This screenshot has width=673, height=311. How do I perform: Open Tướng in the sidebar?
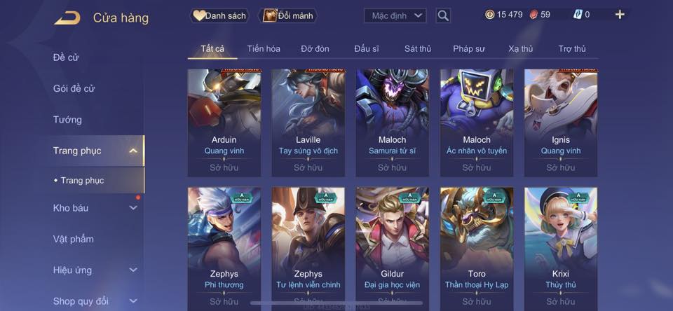[67, 120]
